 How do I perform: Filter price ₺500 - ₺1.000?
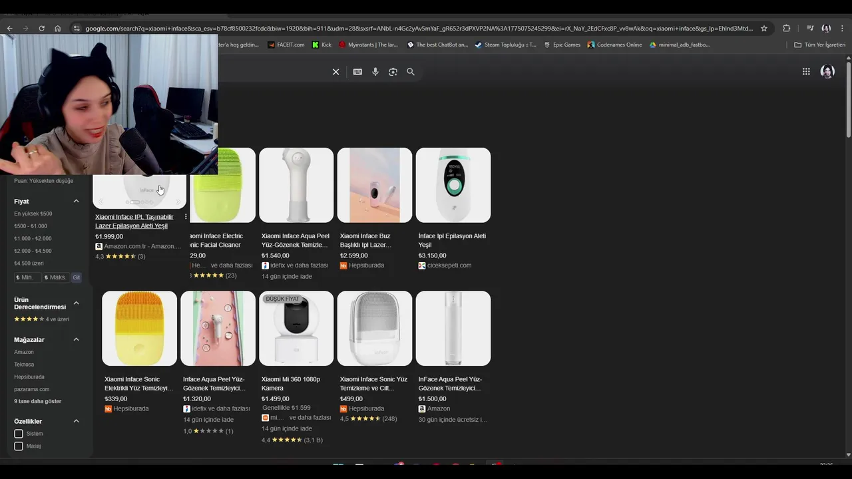[31, 226]
